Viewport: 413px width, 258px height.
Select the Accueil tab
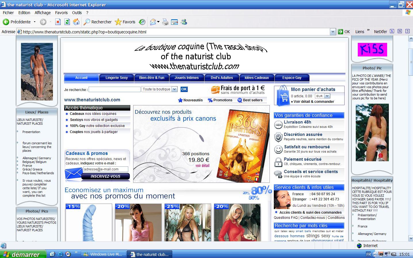81,78
